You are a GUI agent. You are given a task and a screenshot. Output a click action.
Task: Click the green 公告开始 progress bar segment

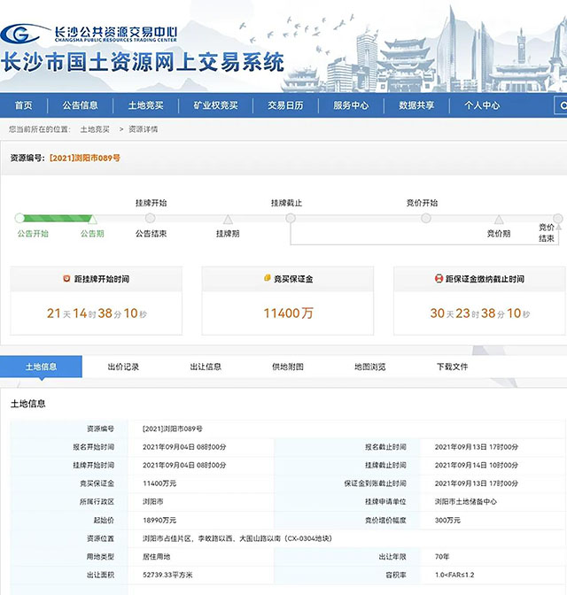click(55, 218)
